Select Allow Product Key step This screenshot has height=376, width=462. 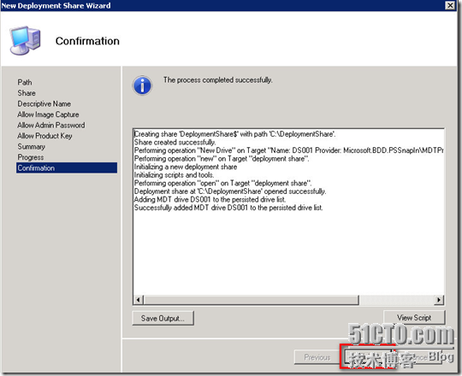tap(44, 136)
